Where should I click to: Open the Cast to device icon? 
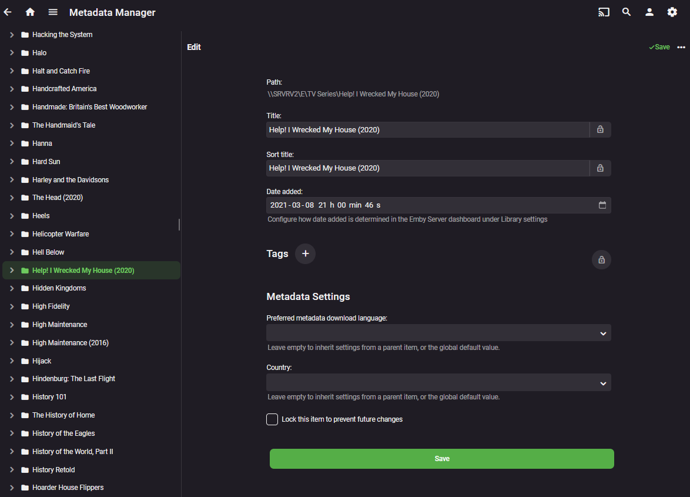pyautogui.click(x=604, y=12)
